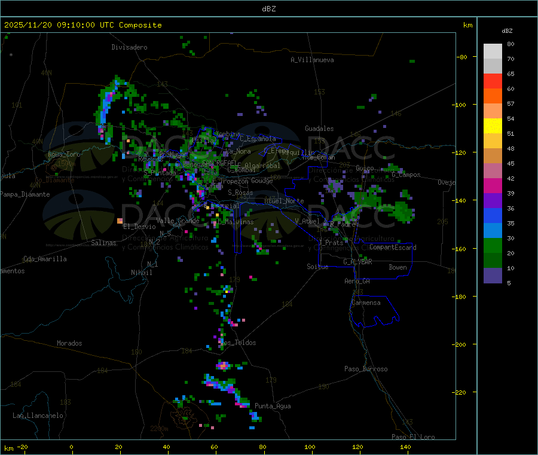Screen dimensions: 538x455
Task: Click the Los_Toldos label
Action: click(239, 343)
